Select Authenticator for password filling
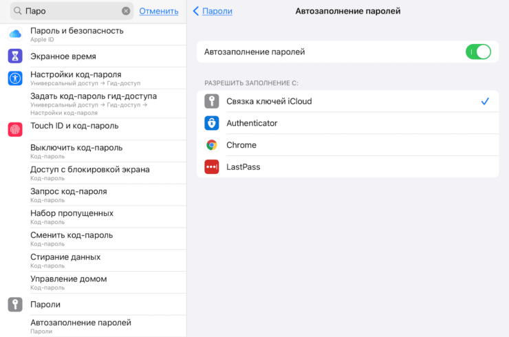This screenshot has height=337, width=509. (x=347, y=123)
